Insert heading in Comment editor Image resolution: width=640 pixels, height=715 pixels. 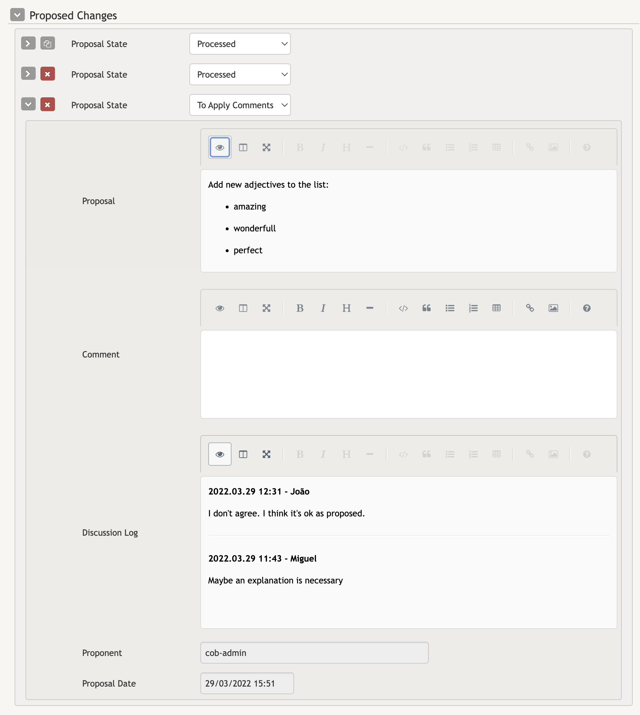pos(347,308)
